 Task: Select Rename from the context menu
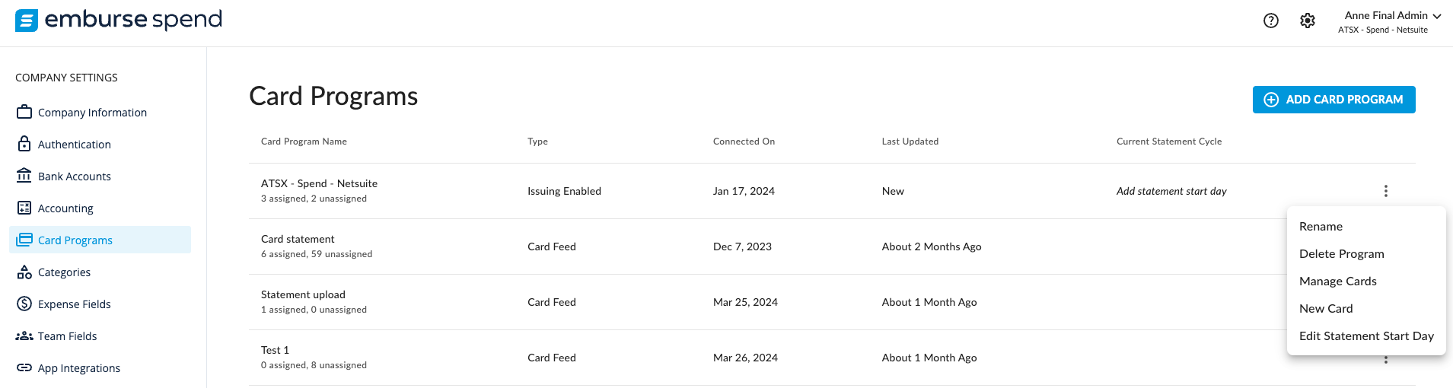(x=1321, y=227)
